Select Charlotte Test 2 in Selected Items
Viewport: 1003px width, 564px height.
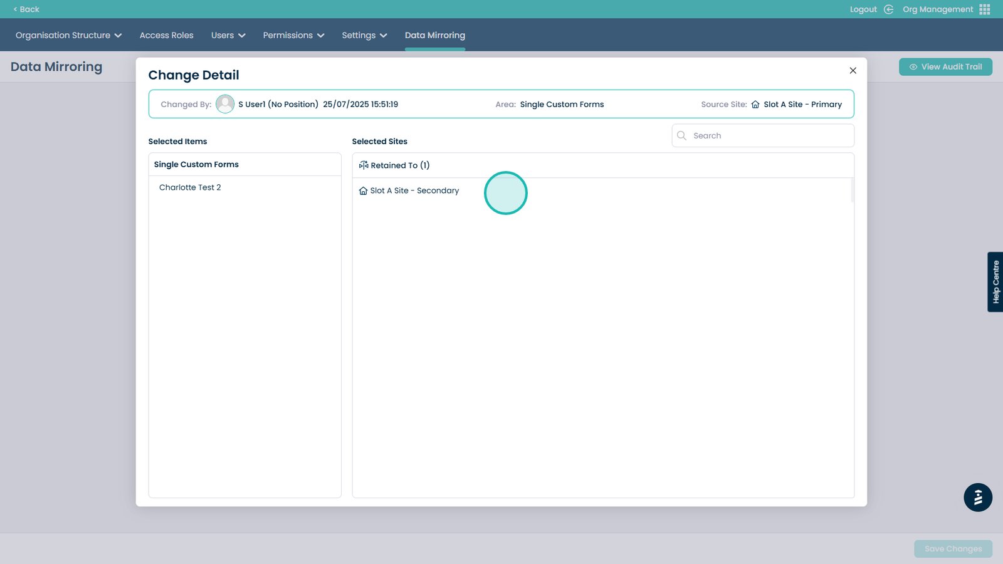(190, 187)
